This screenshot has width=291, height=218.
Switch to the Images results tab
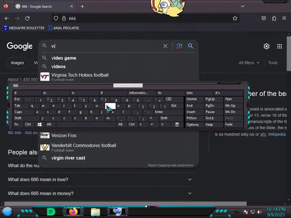pos(17,63)
